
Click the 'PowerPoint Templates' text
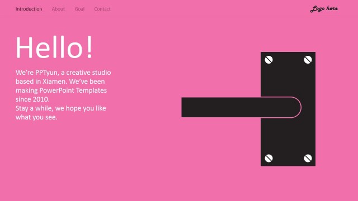pyautogui.click(x=73, y=90)
